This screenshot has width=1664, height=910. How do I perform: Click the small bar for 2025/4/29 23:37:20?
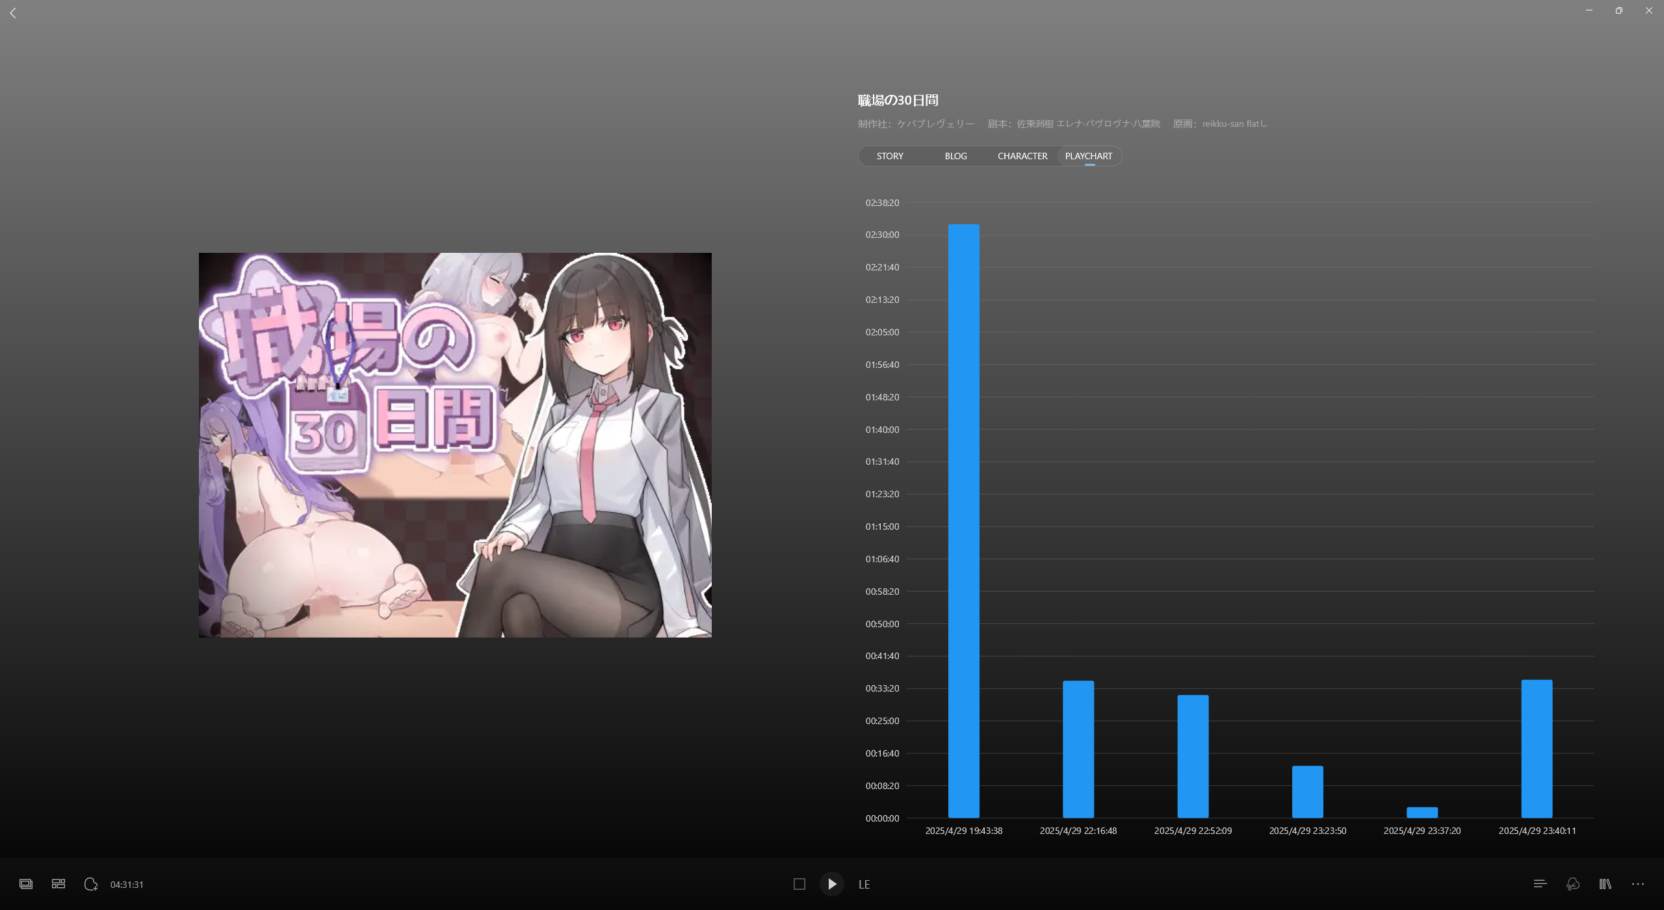pos(1422,812)
